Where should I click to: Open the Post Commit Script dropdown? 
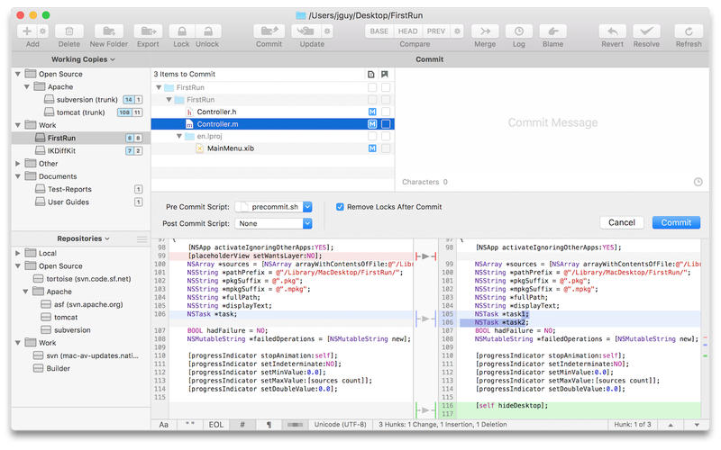tap(274, 223)
